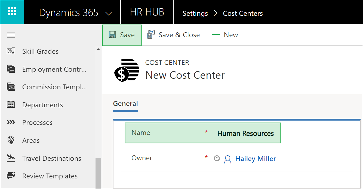Click the Owner field label

[142, 158]
